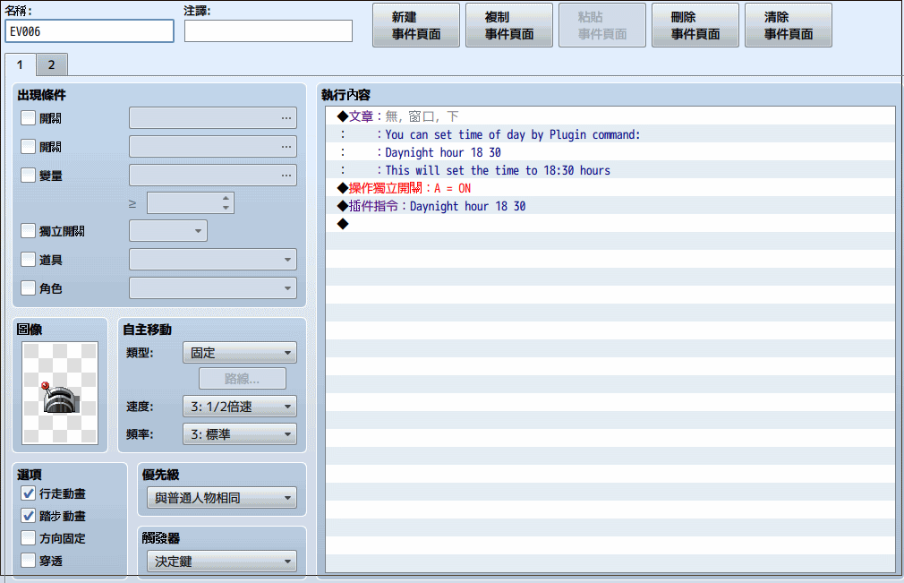
Task: Click the greyed-out 粘貼事件頁面 button
Action: point(601,25)
